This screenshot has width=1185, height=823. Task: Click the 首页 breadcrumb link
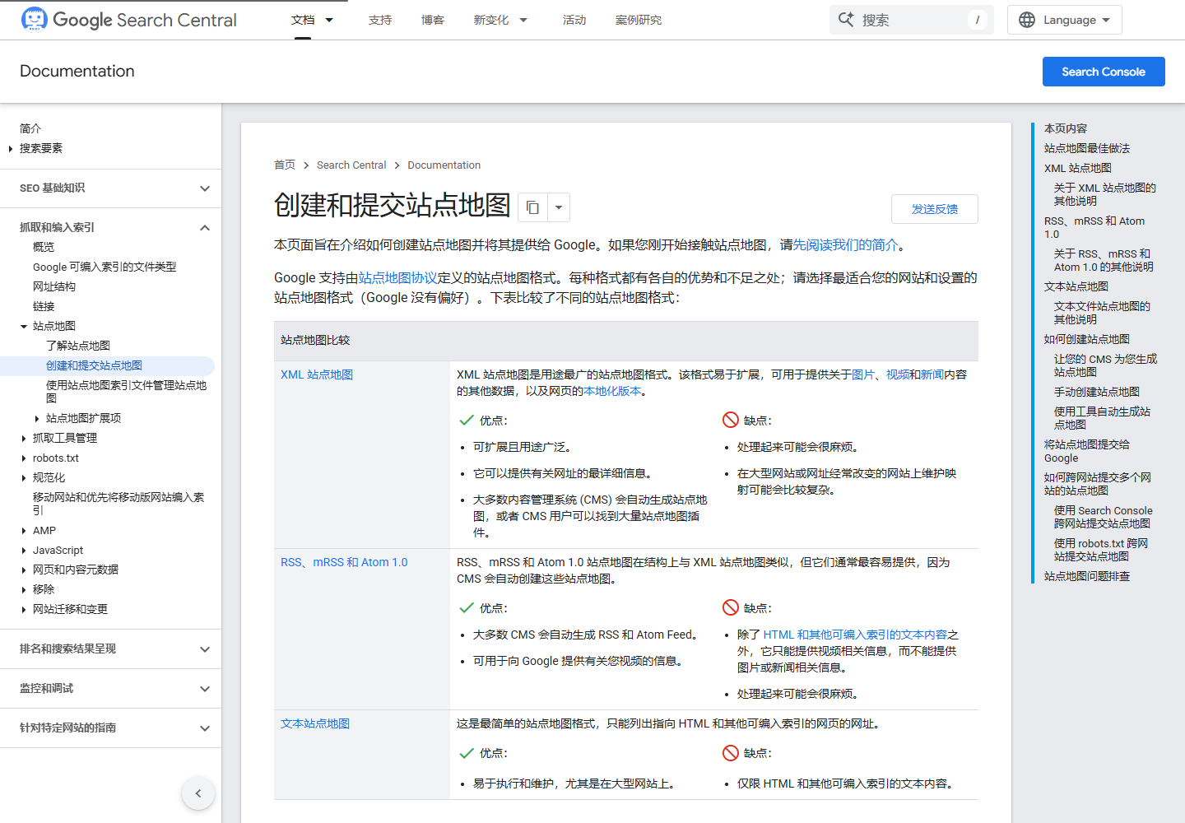285,165
